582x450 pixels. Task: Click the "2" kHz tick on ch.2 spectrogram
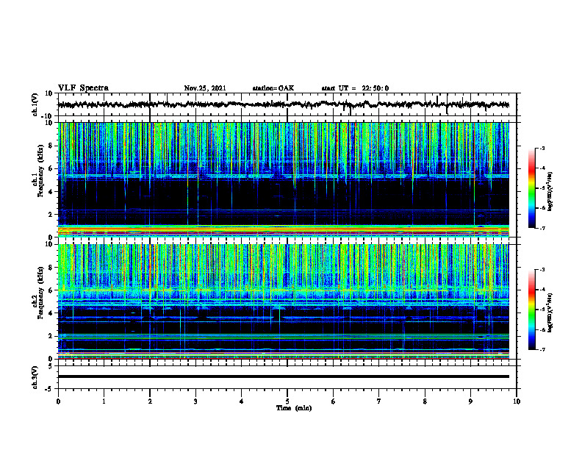51,336
